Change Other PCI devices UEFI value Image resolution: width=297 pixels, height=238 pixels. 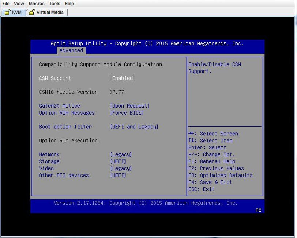(x=118, y=175)
